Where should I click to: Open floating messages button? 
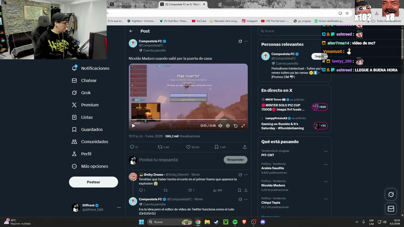click(x=391, y=209)
